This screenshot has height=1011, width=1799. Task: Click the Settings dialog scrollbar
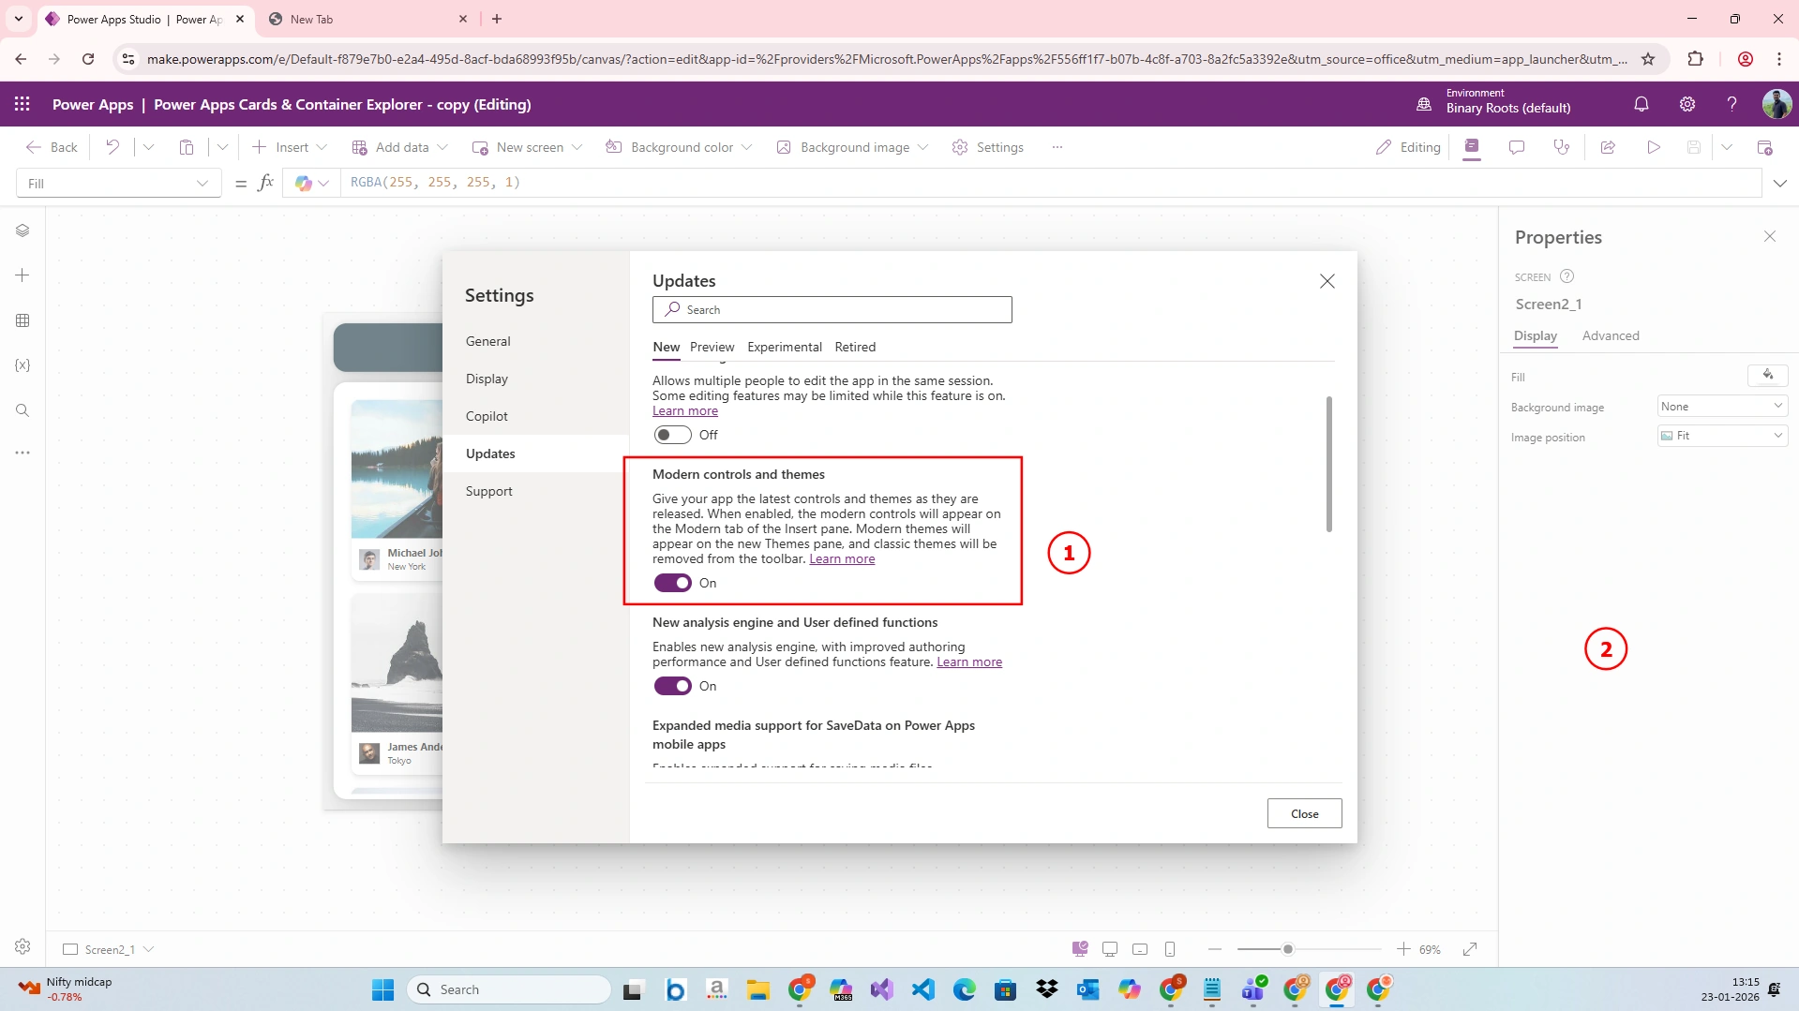click(x=1328, y=465)
